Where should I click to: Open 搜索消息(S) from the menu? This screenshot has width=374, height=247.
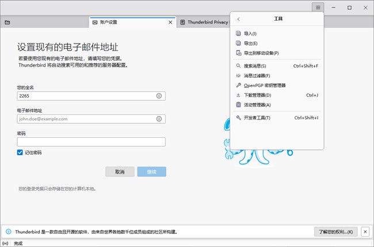click(255, 66)
